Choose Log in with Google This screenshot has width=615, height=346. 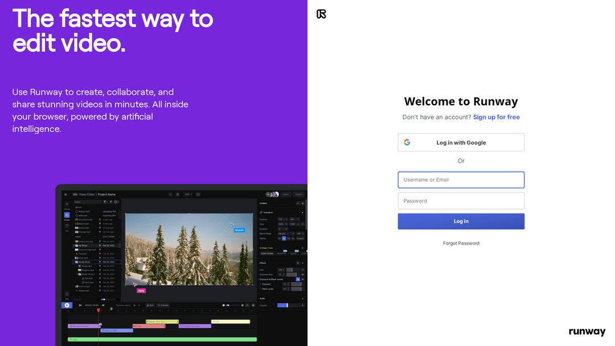[x=461, y=142]
